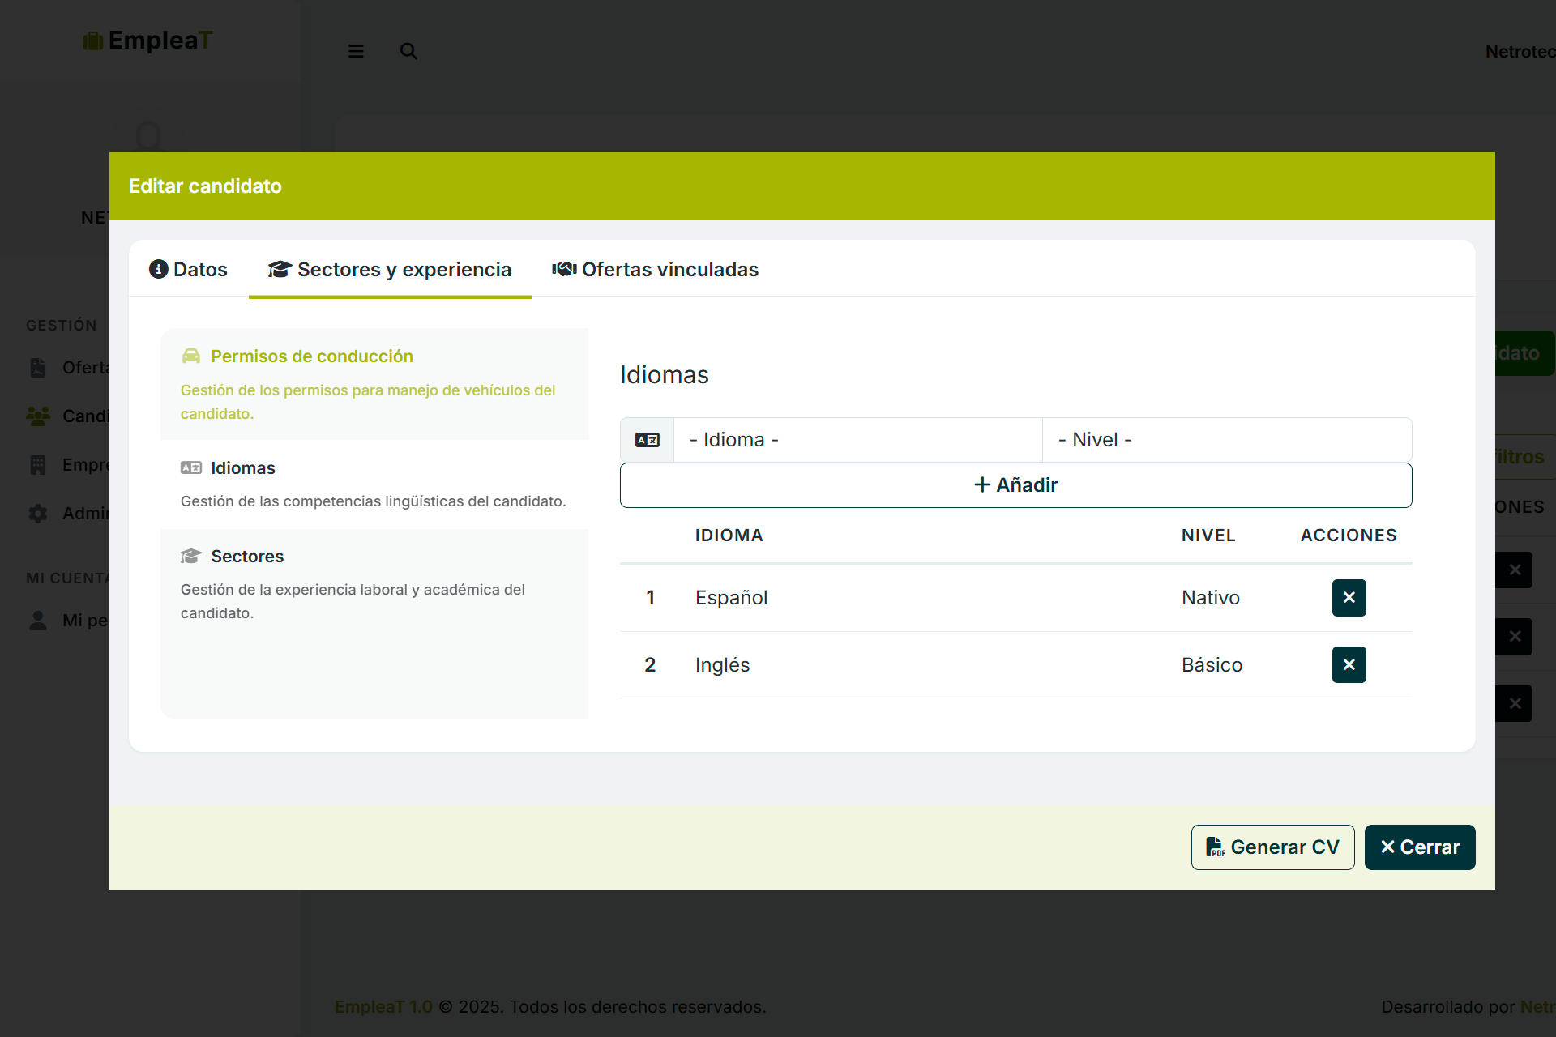1556x1037 pixels.
Task: Click the Mi perfil user sidebar icon
Action: tap(38, 621)
